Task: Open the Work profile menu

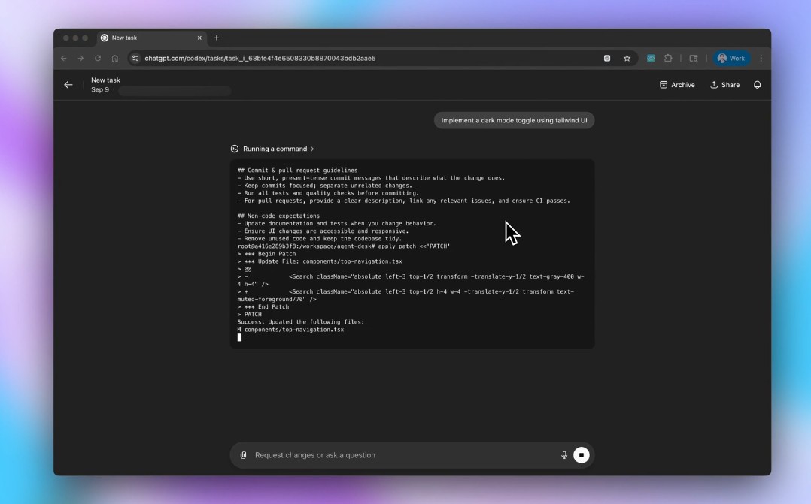Action: [731, 59]
